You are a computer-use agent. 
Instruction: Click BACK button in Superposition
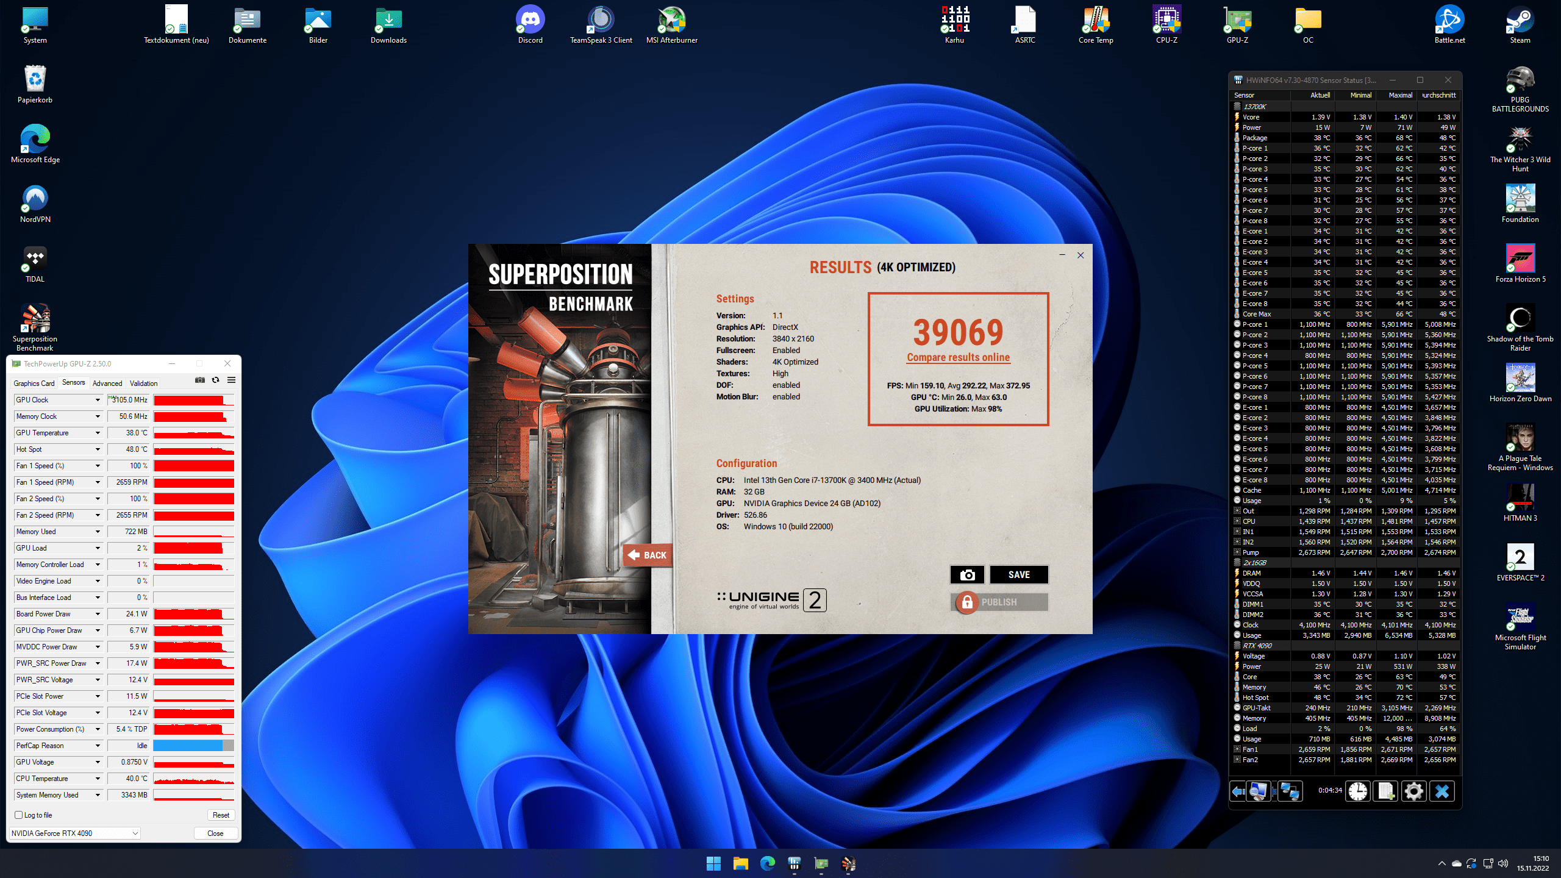pos(648,555)
